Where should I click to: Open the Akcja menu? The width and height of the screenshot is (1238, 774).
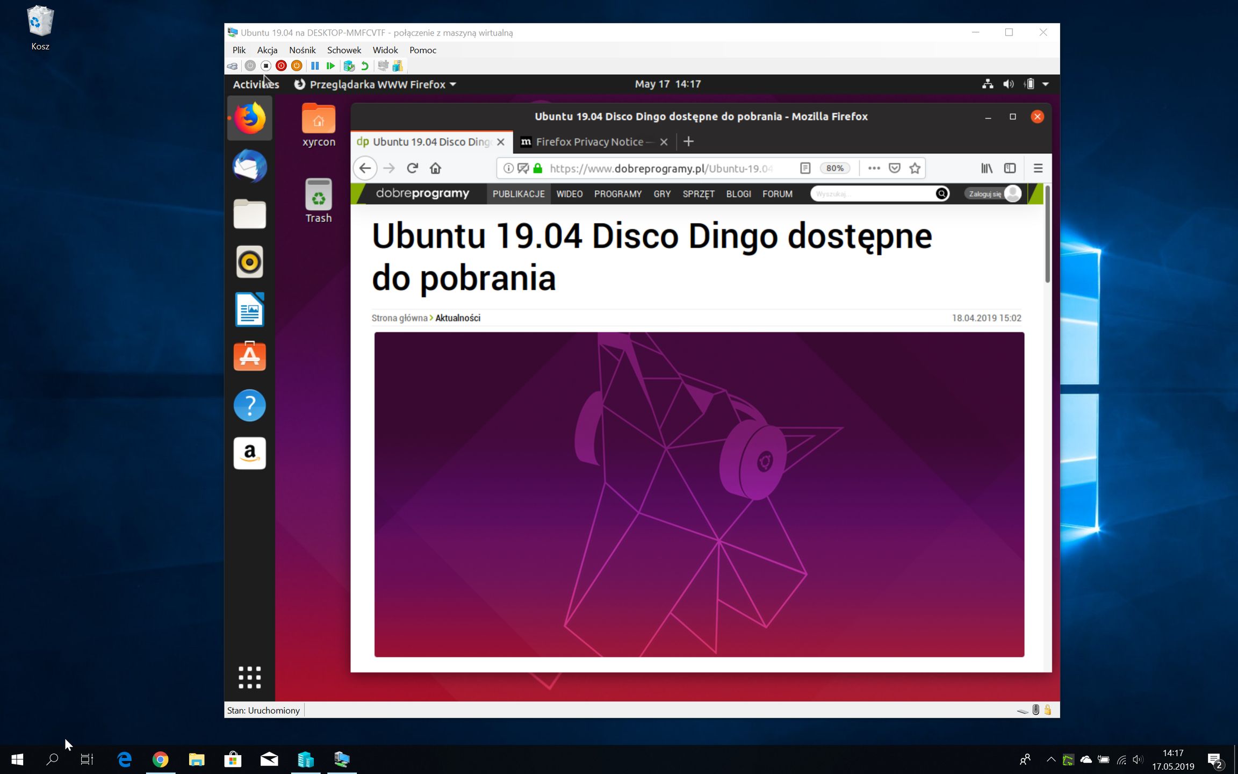point(267,49)
